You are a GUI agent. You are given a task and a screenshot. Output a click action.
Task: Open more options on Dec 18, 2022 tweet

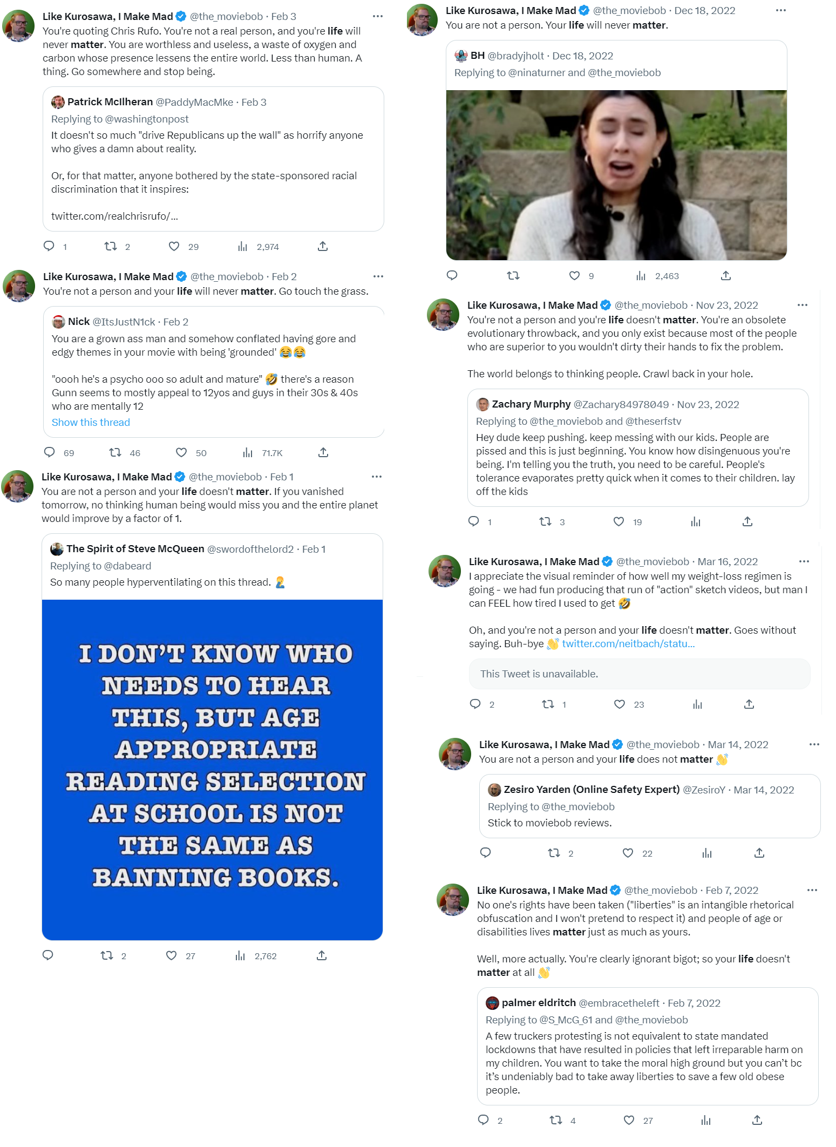(x=781, y=10)
